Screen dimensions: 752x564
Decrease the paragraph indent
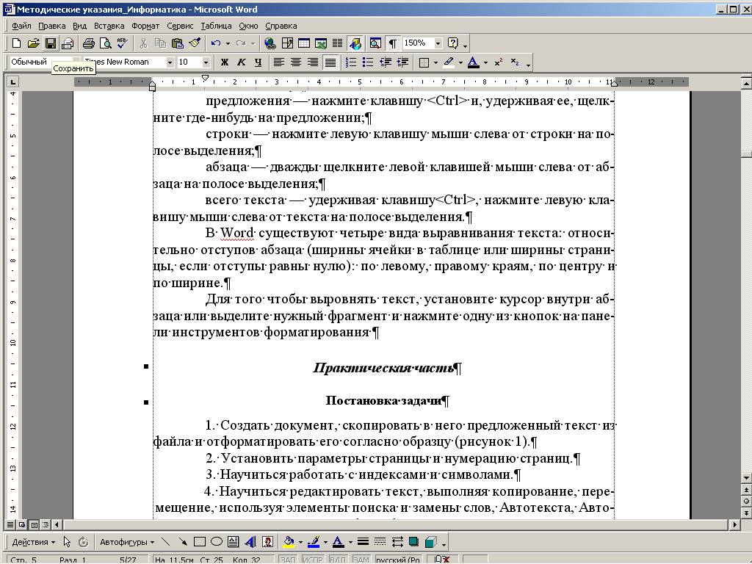coord(385,62)
